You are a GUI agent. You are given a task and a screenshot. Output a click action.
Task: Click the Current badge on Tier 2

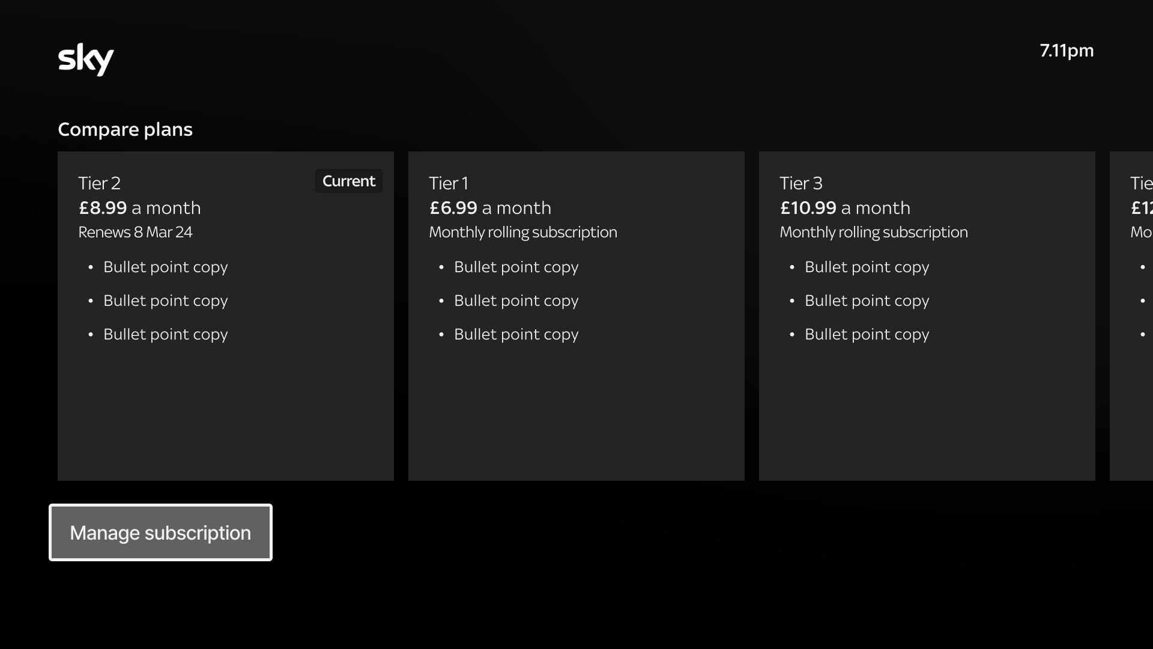click(348, 181)
